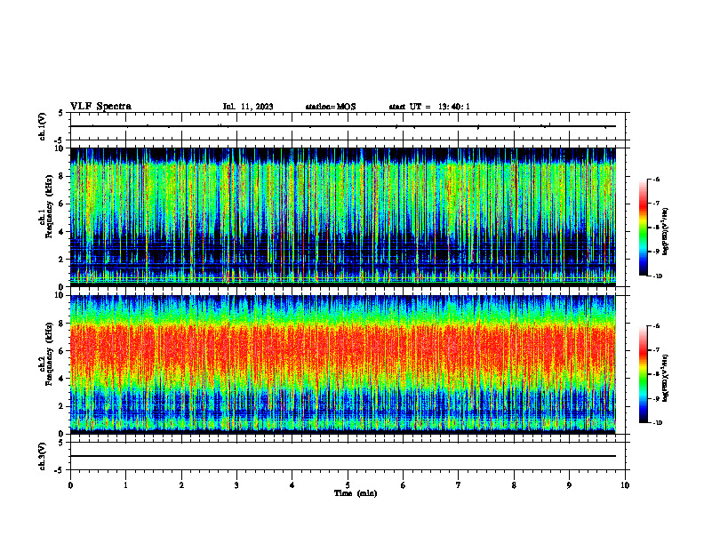Click the ch.1 spectrogram panel
The image size is (704, 544).
[343, 217]
